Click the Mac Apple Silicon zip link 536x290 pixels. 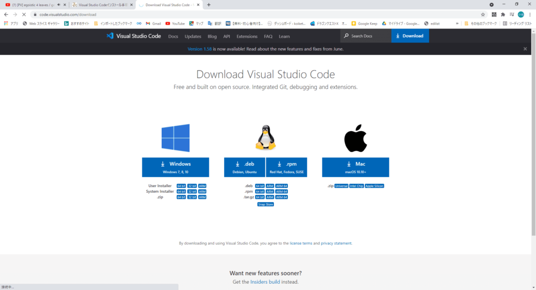tap(374, 186)
